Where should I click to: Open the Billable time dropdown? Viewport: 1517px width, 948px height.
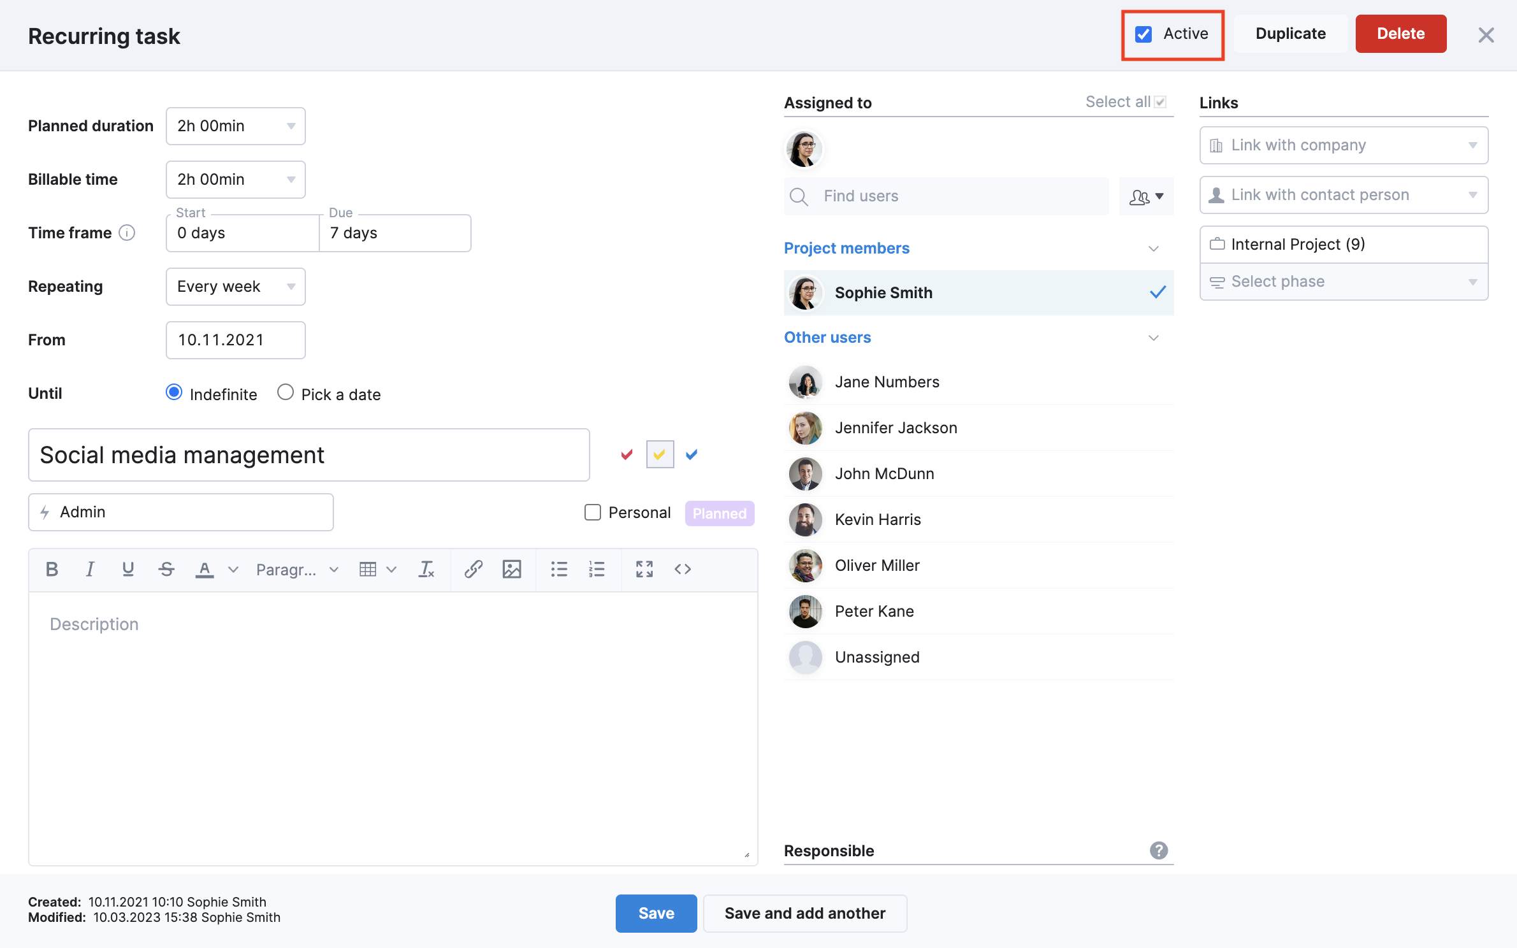(x=236, y=180)
